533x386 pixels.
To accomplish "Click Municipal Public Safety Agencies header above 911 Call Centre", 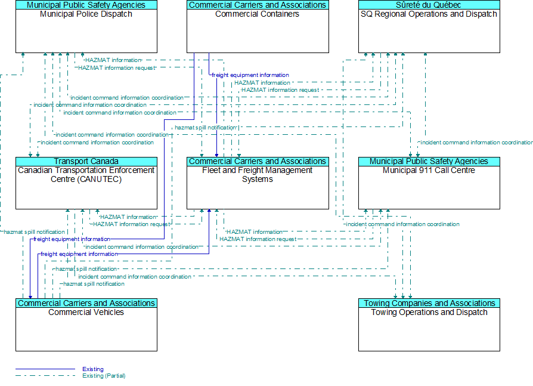I will click(x=429, y=162).
